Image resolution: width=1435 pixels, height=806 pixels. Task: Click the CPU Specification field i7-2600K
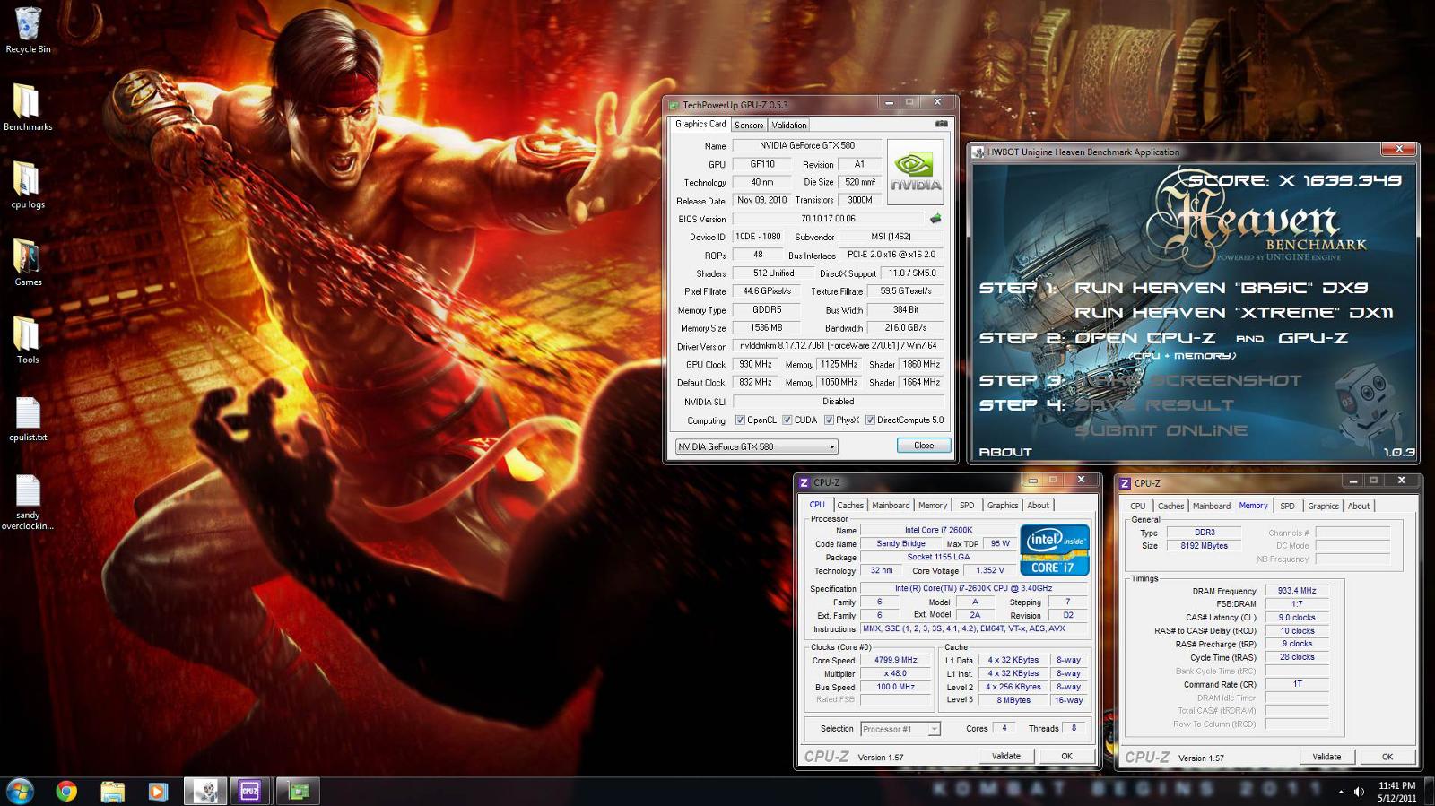(x=973, y=588)
